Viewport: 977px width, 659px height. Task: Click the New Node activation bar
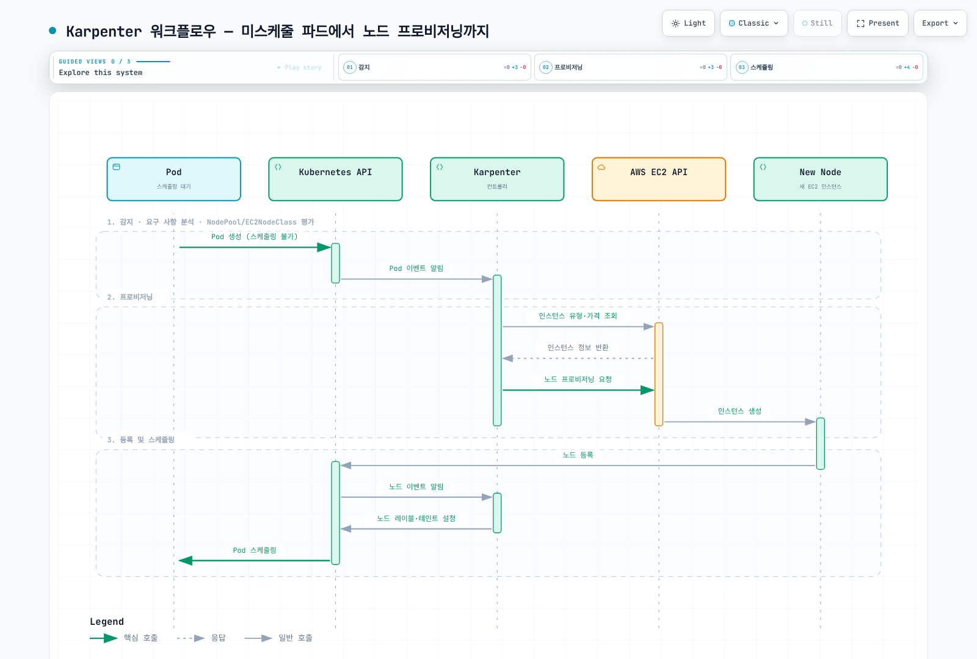(821, 444)
